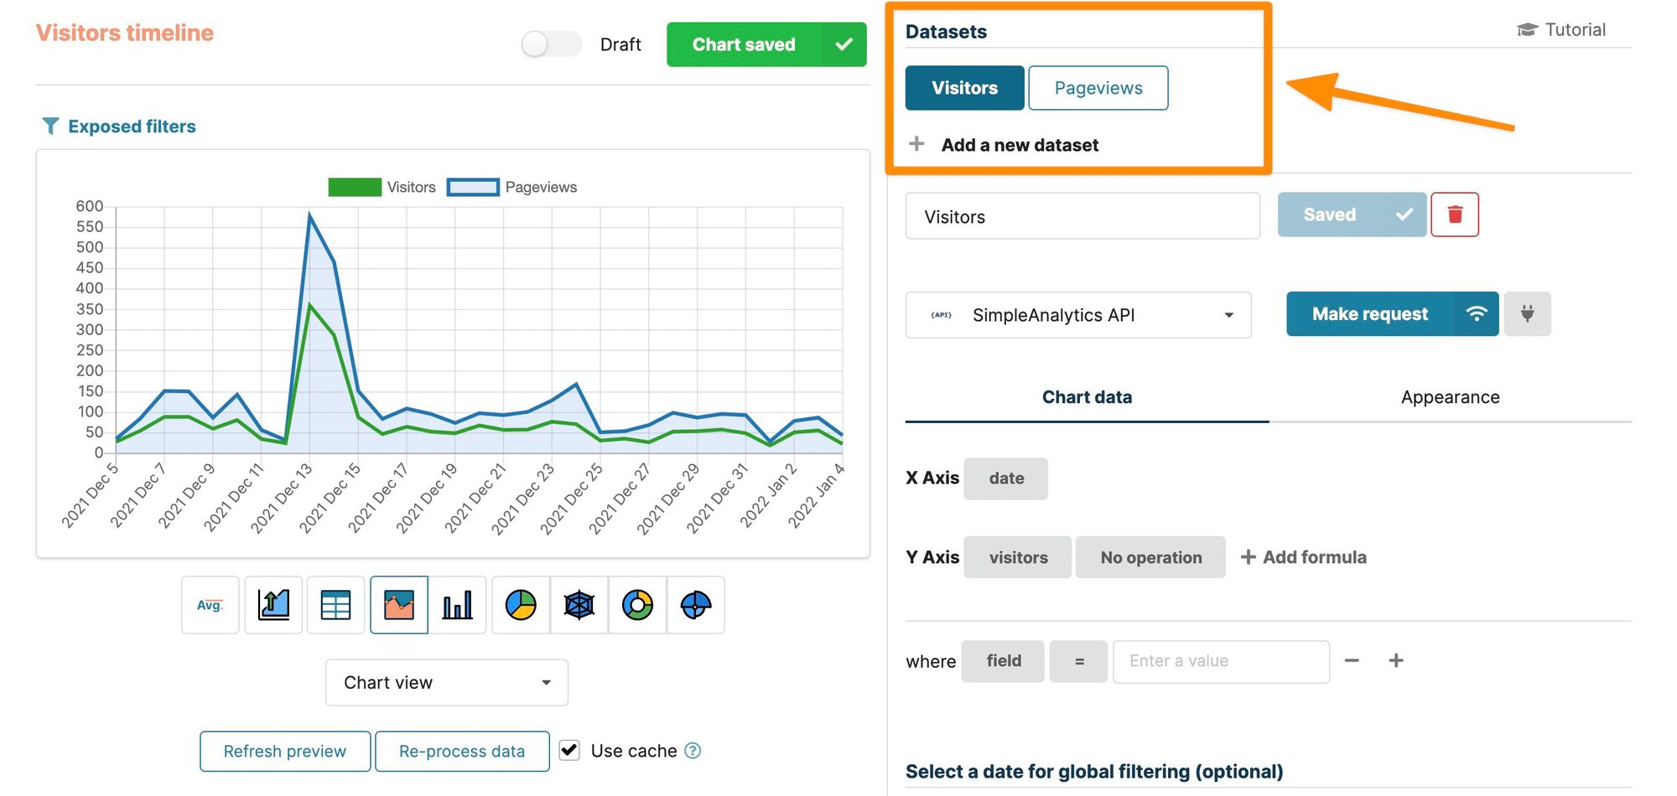
Task: Delete the Visitors dataset with trash icon
Action: click(1455, 215)
